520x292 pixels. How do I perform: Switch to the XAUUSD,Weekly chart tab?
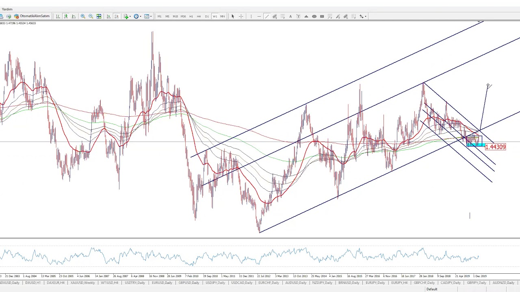(x=83, y=283)
